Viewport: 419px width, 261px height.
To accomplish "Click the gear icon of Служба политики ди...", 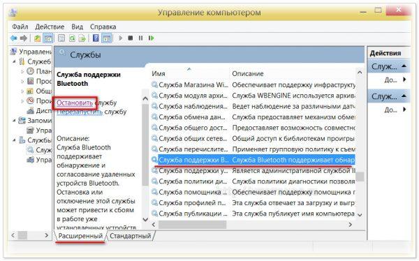I will (x=155, y=181).
